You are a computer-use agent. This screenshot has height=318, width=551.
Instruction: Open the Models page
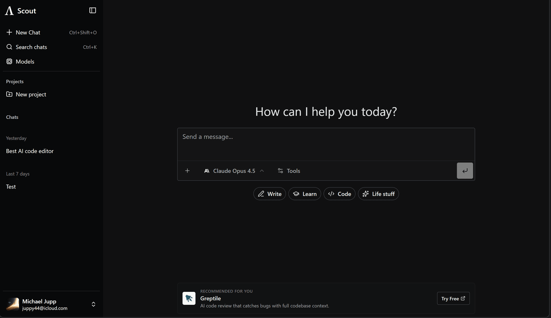[x=25, y=62]
